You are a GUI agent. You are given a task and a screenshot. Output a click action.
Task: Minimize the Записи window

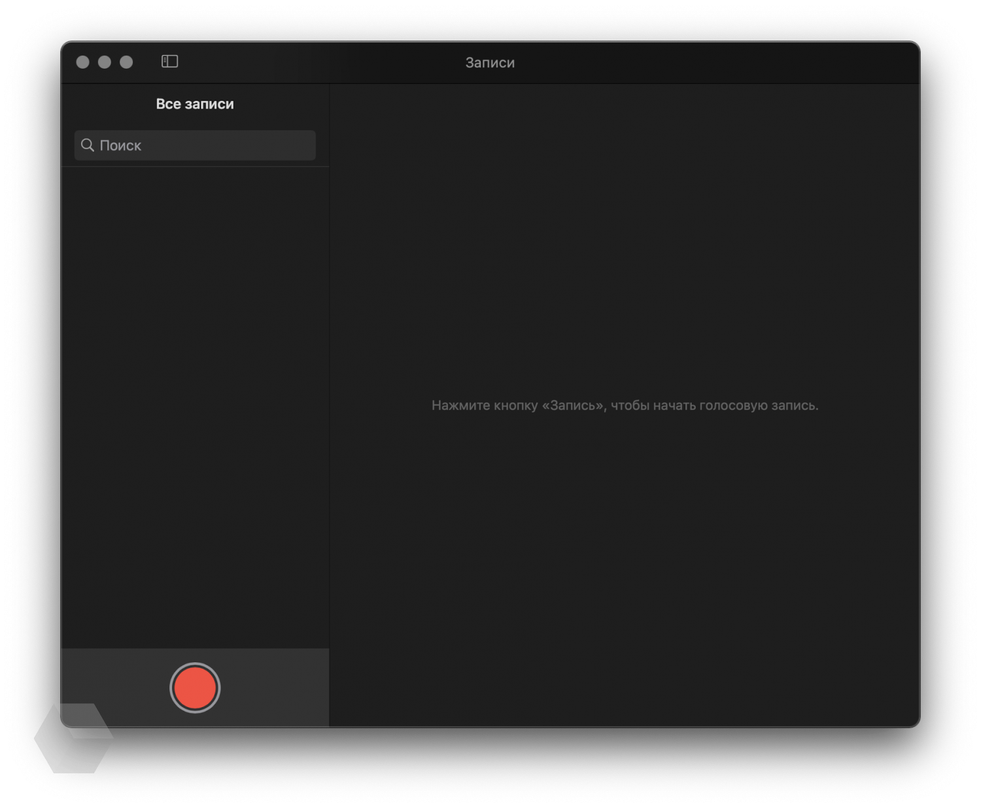pos(105,62)
